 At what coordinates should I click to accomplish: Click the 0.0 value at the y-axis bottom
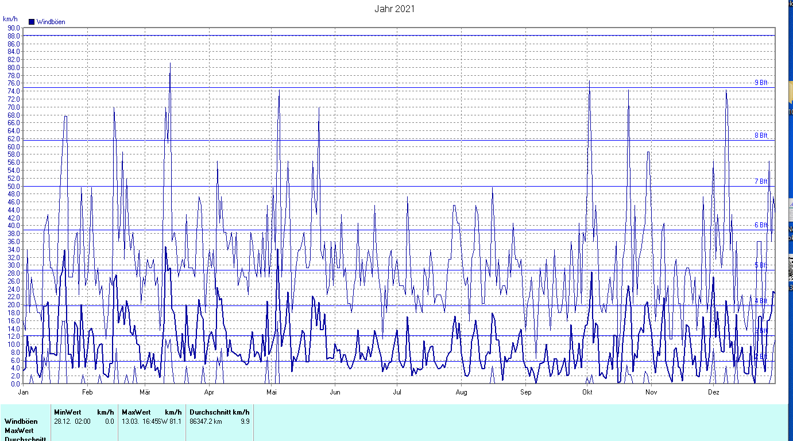(16, 384)
